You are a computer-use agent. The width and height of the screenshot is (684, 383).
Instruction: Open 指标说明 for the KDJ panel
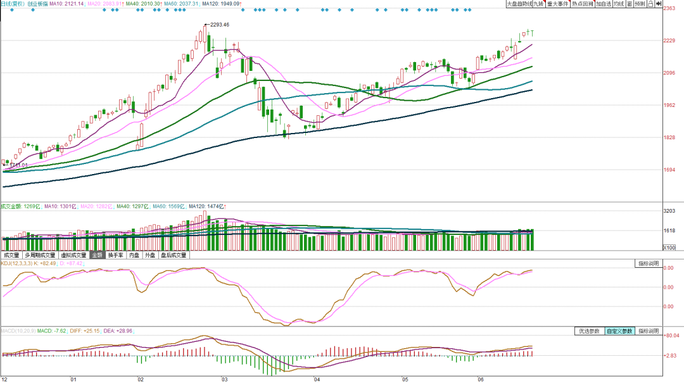click(x=649, y=263)
